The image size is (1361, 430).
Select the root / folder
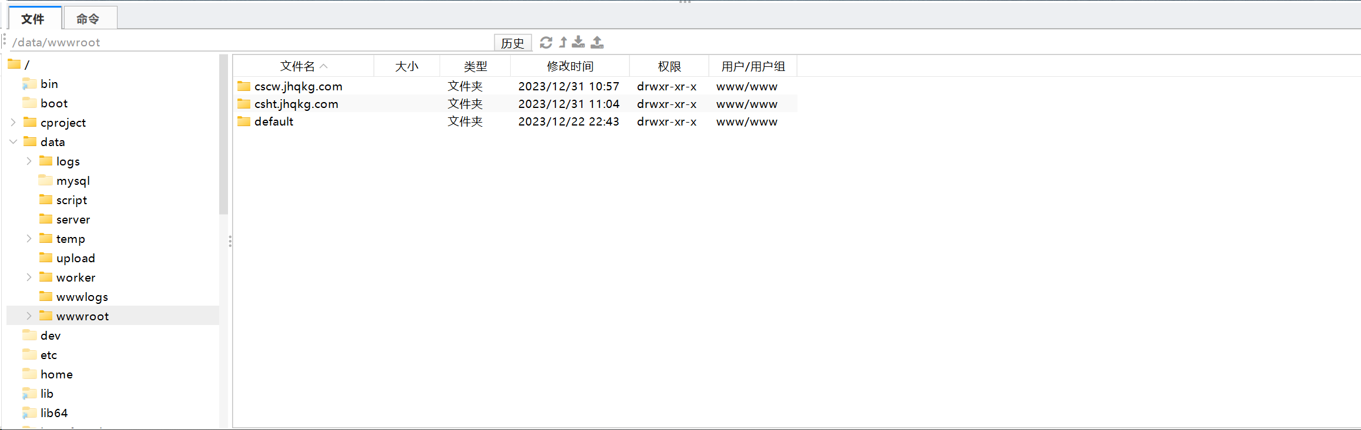(19, 65)
